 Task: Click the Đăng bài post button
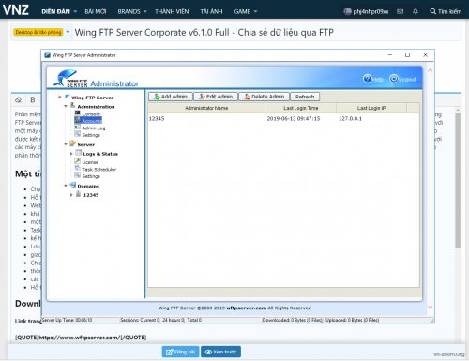pyautogui.click(x=180, y=352)
